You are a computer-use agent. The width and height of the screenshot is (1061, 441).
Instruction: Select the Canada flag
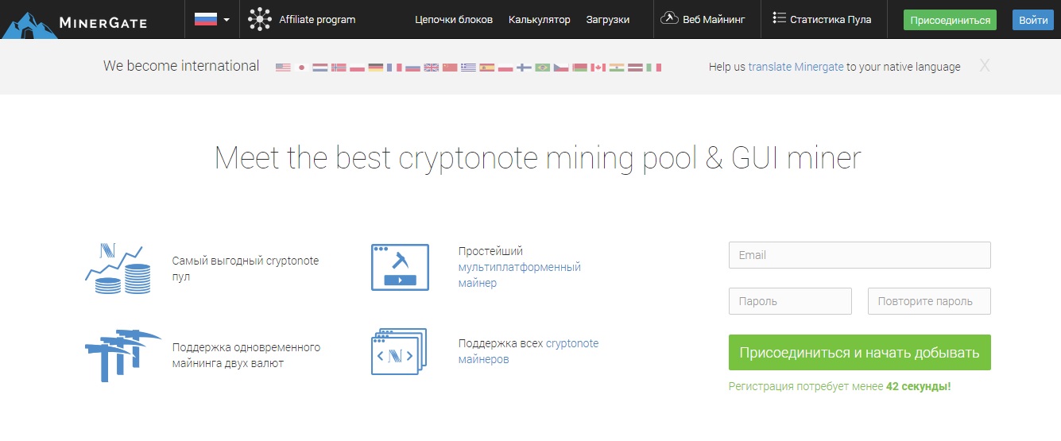click(x=598, y=68)
